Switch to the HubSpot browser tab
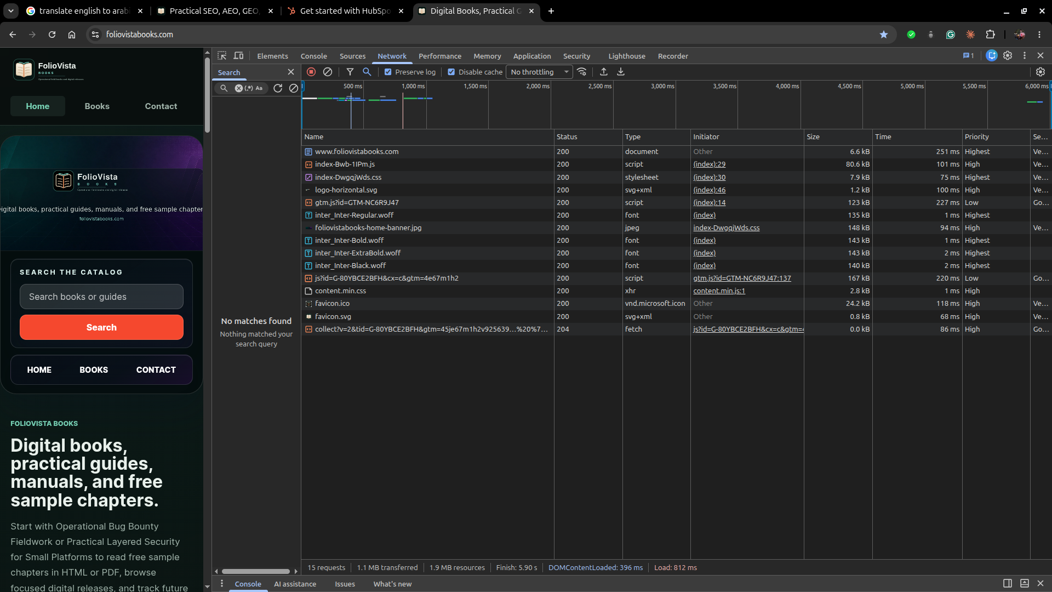The image size is (1052, 592). [x=345, y=11]
